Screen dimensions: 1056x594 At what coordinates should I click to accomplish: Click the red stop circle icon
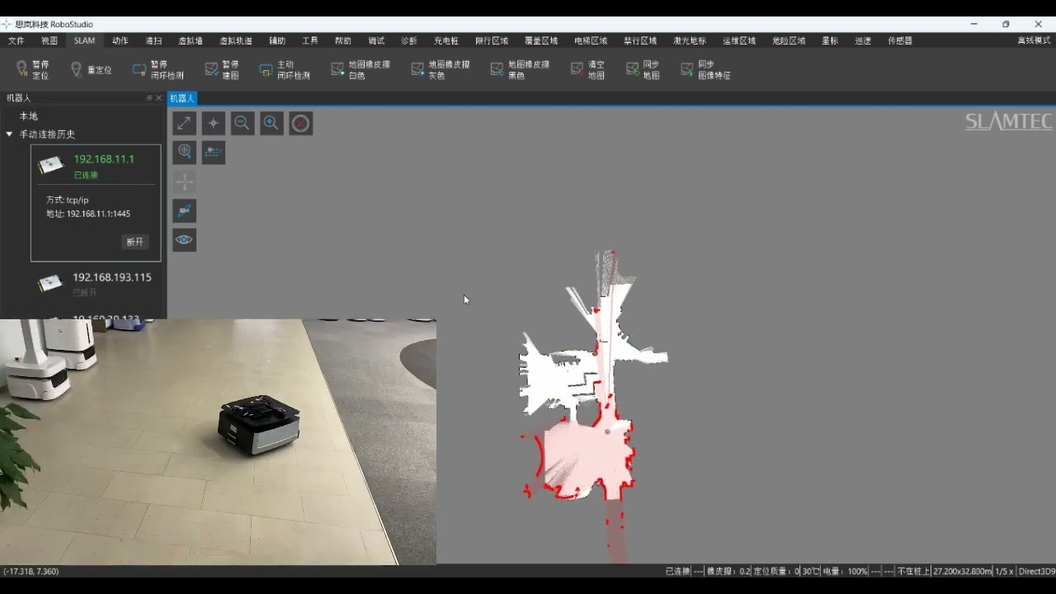pos(300,123)
